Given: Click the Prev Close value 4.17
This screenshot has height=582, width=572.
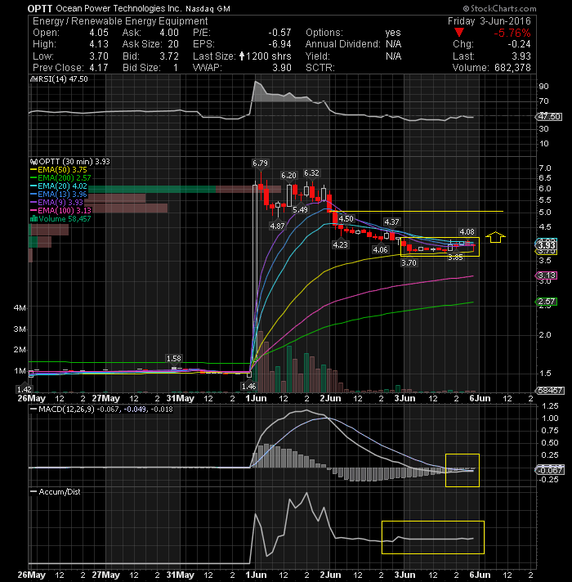Looking at the screenshot, I should (99, 68).
